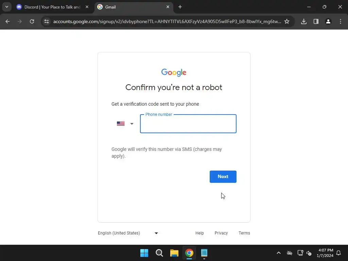Show hidden system tray icons

tap(279, 253)
